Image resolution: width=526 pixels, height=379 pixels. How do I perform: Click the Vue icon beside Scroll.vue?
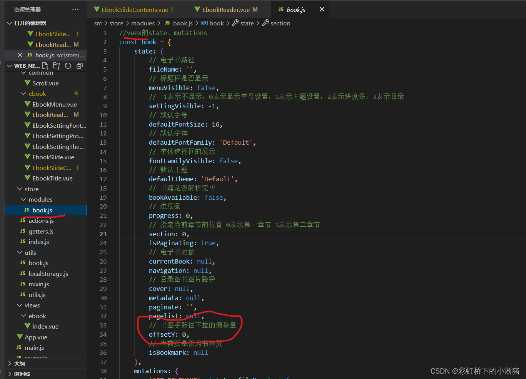point(27,83)
